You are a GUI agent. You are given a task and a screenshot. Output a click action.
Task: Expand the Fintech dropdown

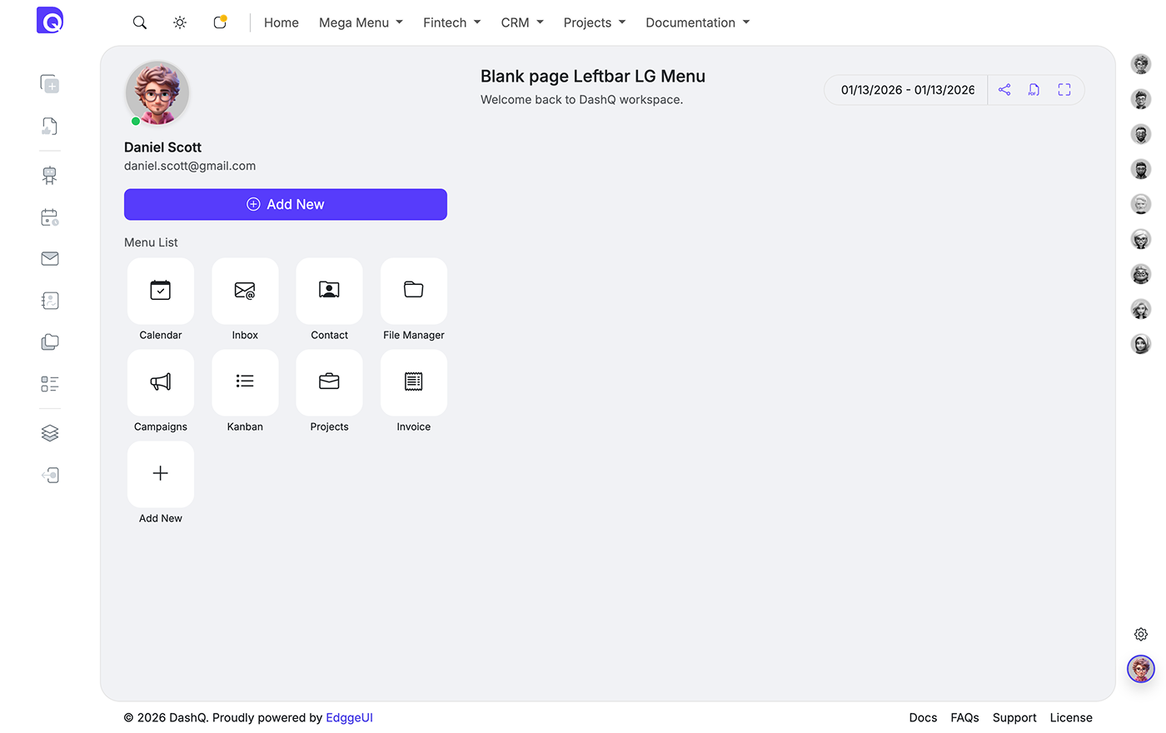click(451, 22)
